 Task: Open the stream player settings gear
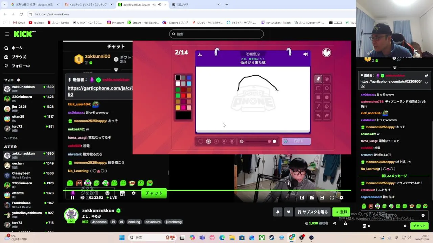pyautogui.click(x=342, y=197)
